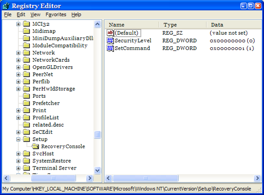Select the (Default) value name
Viewport: 264px width, 195px height.
click(x=128, y=33)
